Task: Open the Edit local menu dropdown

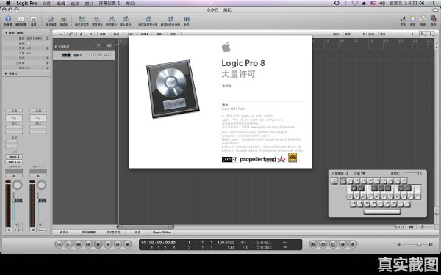Action: (x=104, y=34)
